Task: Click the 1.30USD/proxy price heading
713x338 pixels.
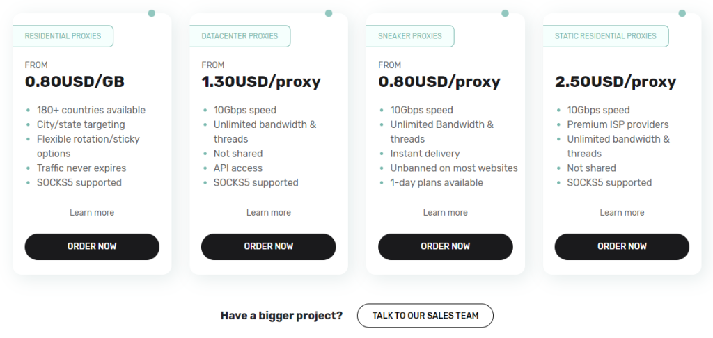Action: [261, 82]
